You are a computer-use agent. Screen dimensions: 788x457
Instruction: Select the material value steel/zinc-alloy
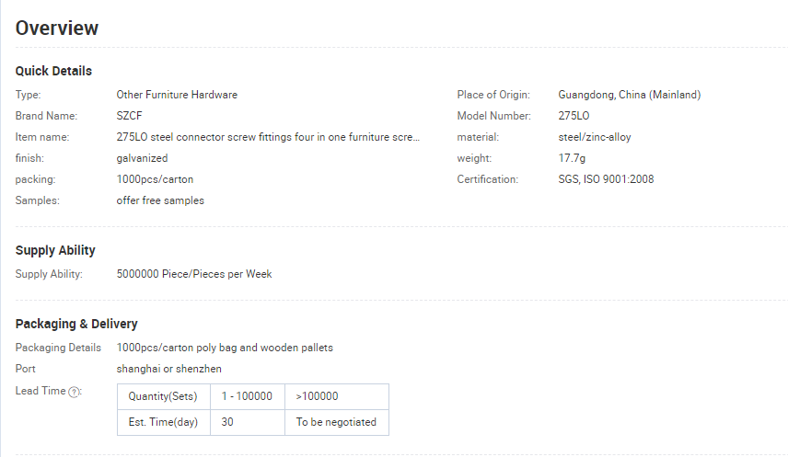pos(595,137)
